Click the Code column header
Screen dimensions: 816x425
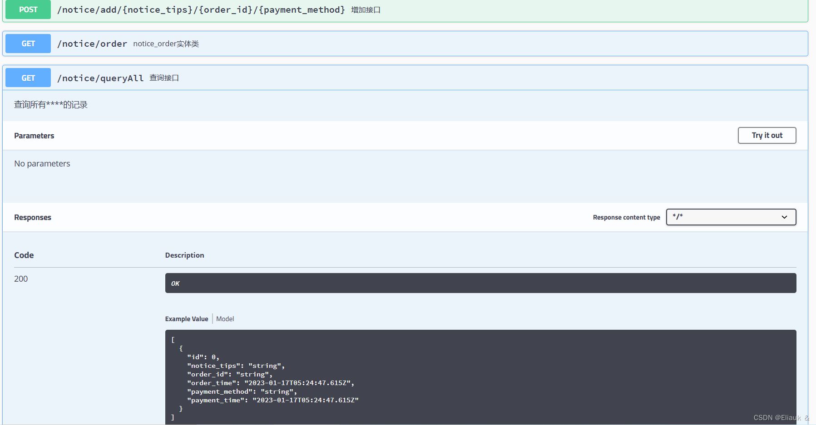[24, 255]
